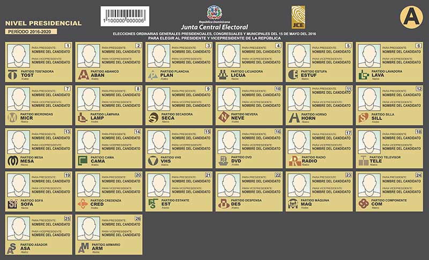Click the Partido Plancha PLAN logo

(x=153, y=75)
